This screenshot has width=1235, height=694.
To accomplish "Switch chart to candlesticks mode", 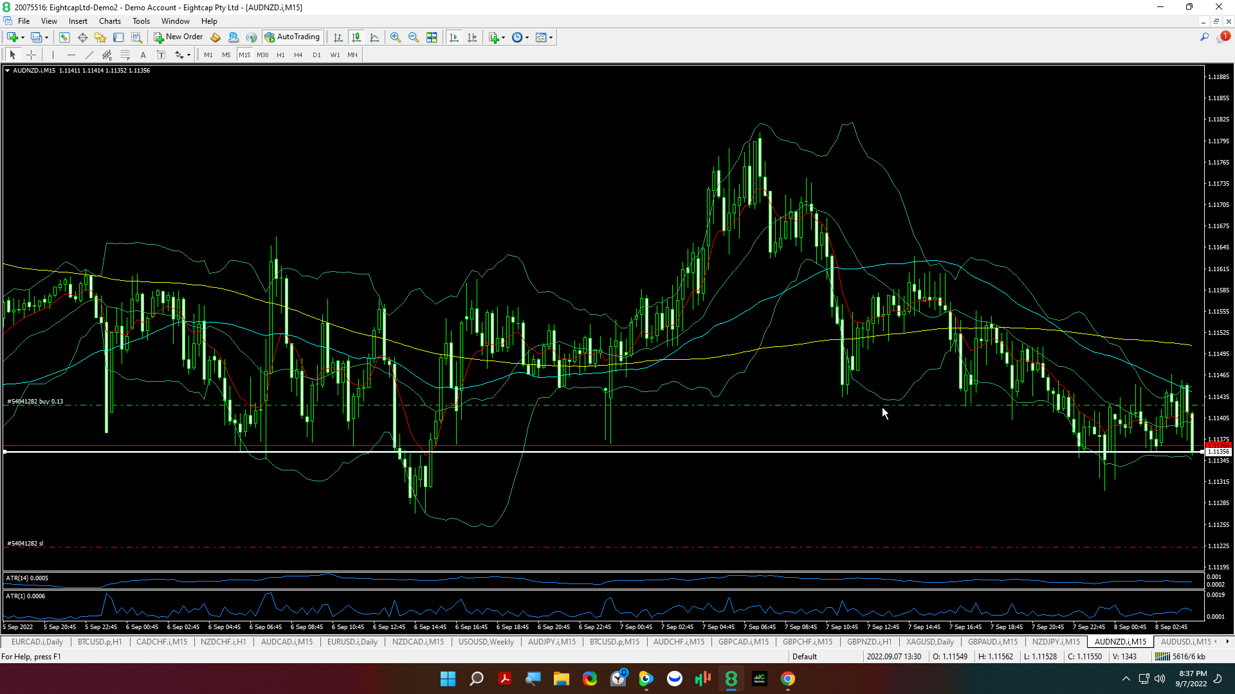I will [x=356, y=37].
